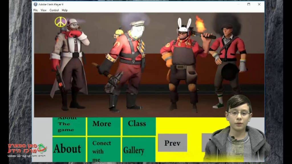Open the View menu
This screenshot has height=164, width=292.
pyautogui.click(x=43, y=10)
